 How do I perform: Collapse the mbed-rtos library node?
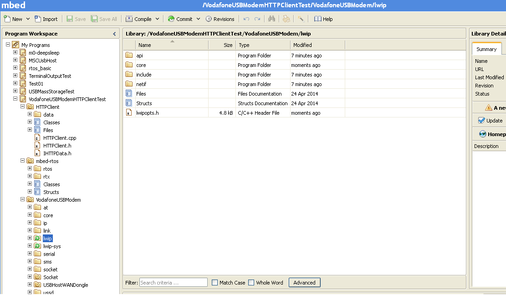click(23, 161)
